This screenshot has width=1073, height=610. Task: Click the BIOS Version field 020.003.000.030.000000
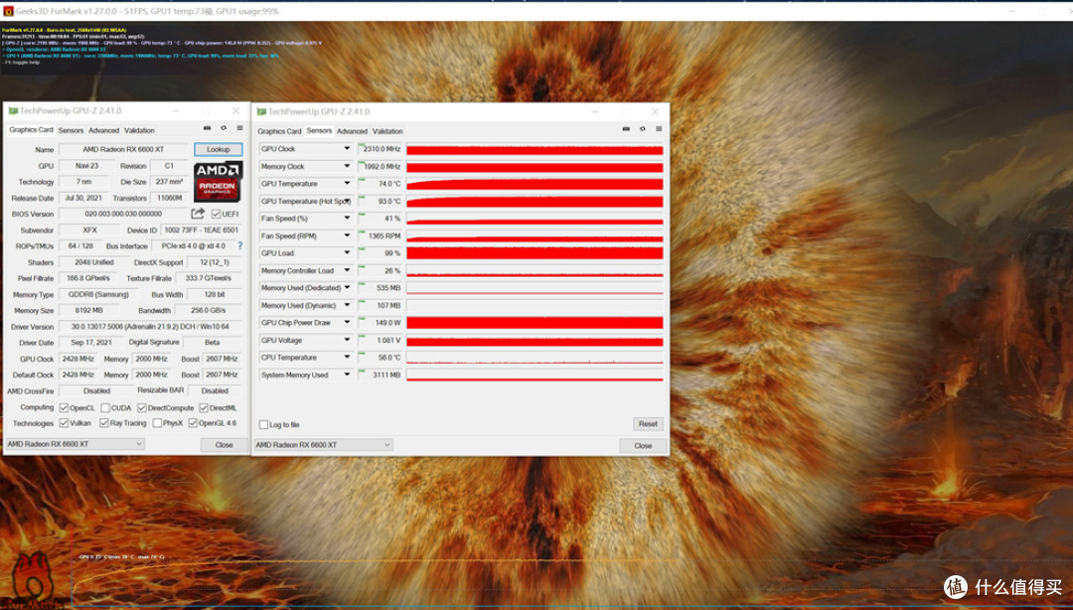coord(123,214)
